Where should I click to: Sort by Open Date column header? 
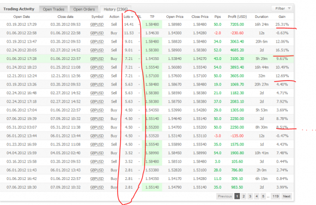point(22,17)
